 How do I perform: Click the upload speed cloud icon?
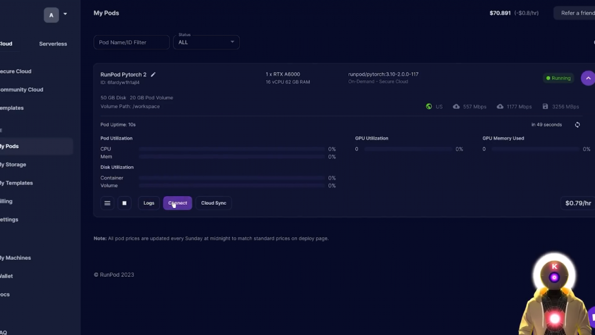tap(500, 106)
